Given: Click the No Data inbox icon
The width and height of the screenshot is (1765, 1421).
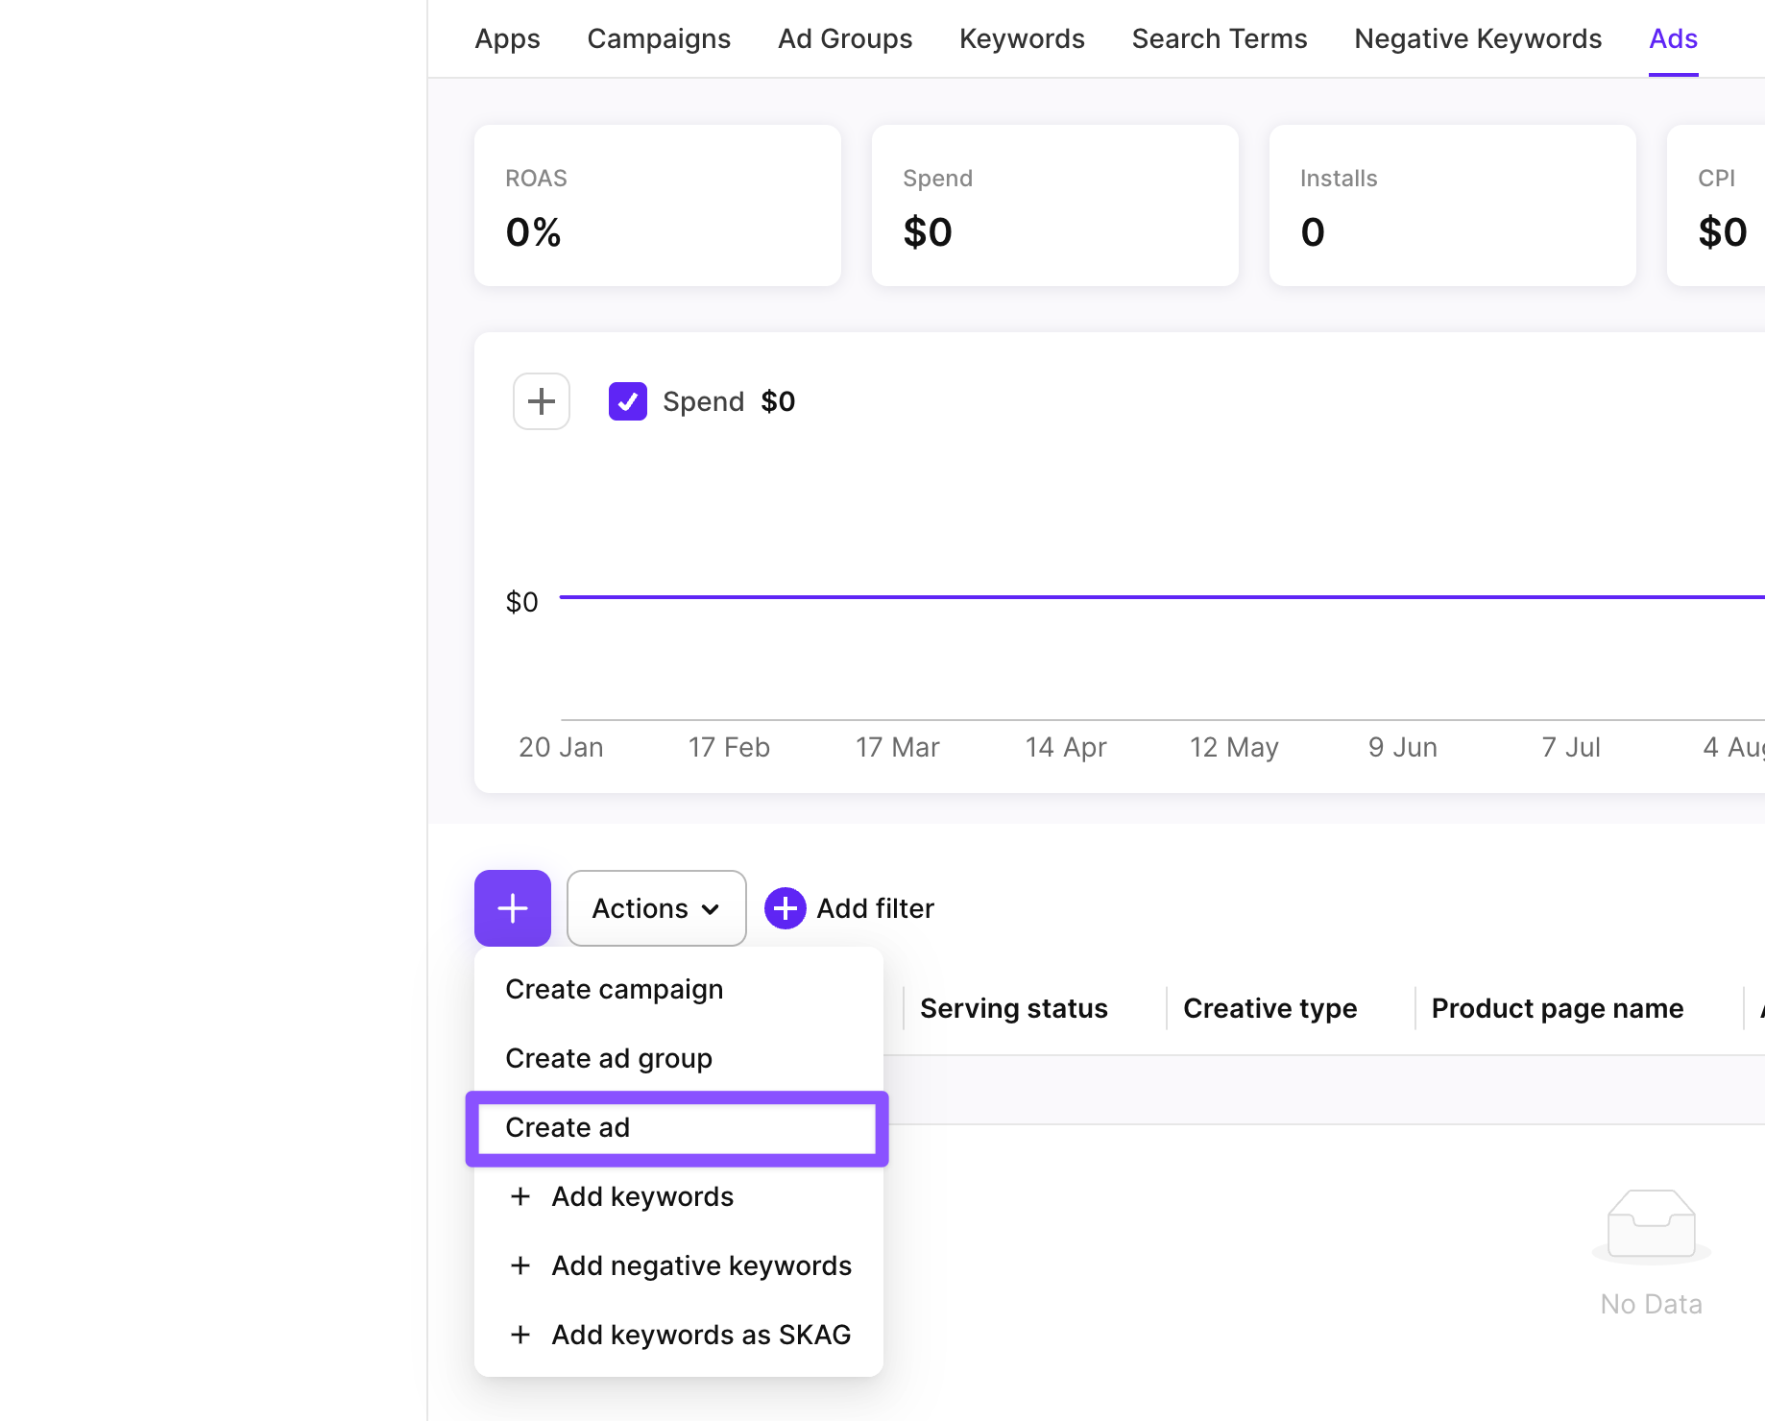Looking at the screenshot, I should 1651,1224.
